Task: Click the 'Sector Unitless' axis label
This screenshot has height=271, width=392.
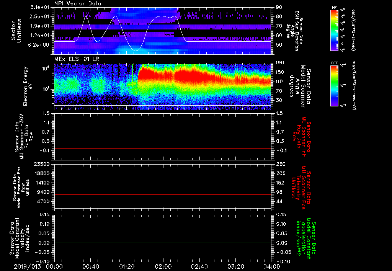Action: [x=16, y=31]
